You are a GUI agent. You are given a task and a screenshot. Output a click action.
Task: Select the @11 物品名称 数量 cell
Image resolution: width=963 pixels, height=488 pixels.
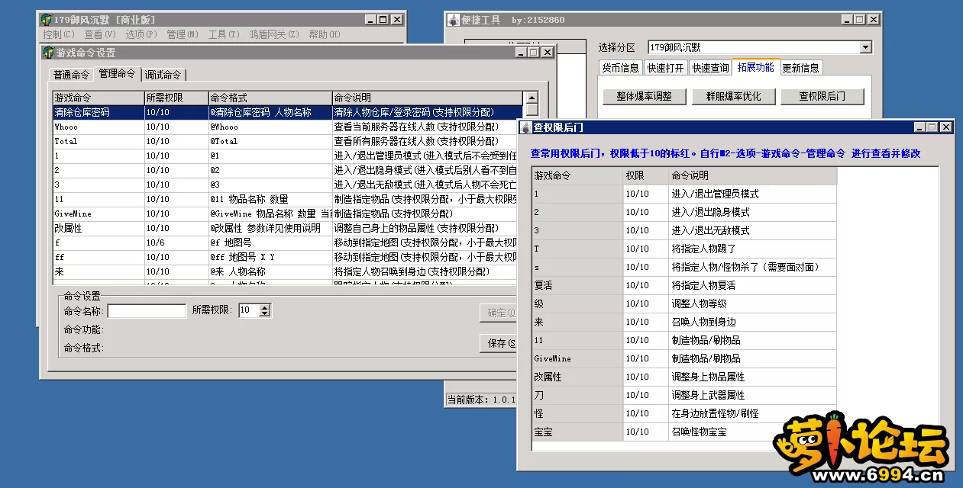click(x=270, y=199)
